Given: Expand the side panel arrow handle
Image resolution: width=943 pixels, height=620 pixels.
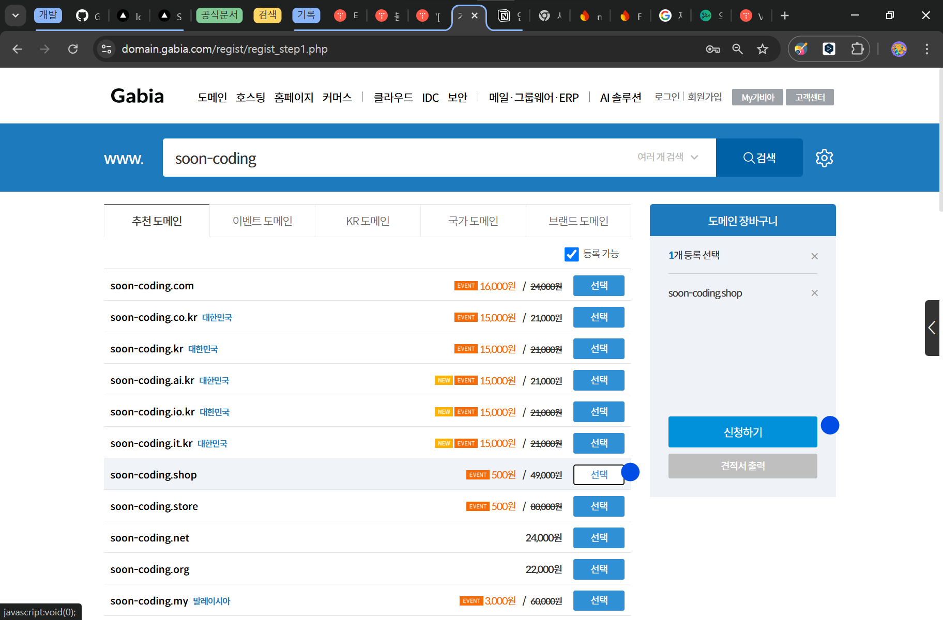Looking at the screenshot, I should click(x=932, y=328).
